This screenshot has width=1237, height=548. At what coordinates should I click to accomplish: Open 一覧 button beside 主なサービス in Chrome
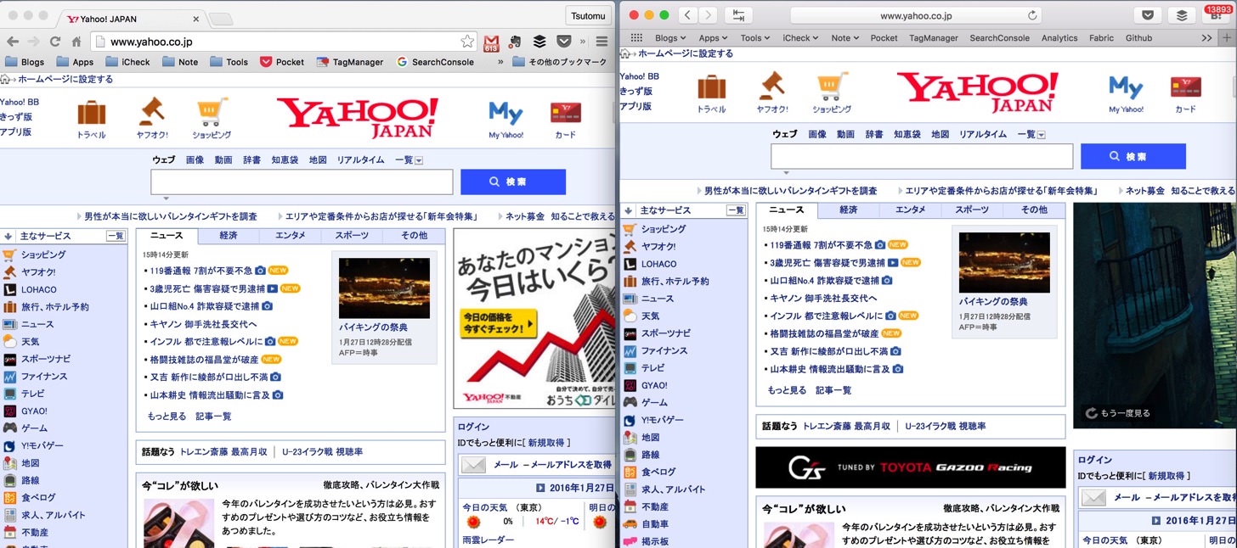[115, 237]
